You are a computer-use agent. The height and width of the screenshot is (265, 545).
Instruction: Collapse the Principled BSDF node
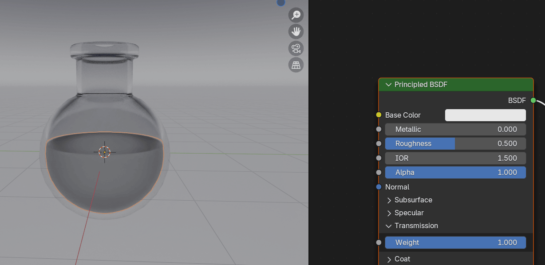point(389,84)
